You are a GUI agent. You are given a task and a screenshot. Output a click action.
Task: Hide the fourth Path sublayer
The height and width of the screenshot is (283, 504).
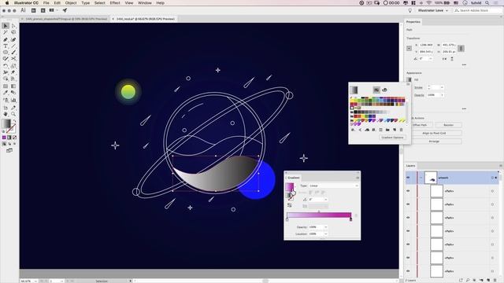(x=408, y=231)
